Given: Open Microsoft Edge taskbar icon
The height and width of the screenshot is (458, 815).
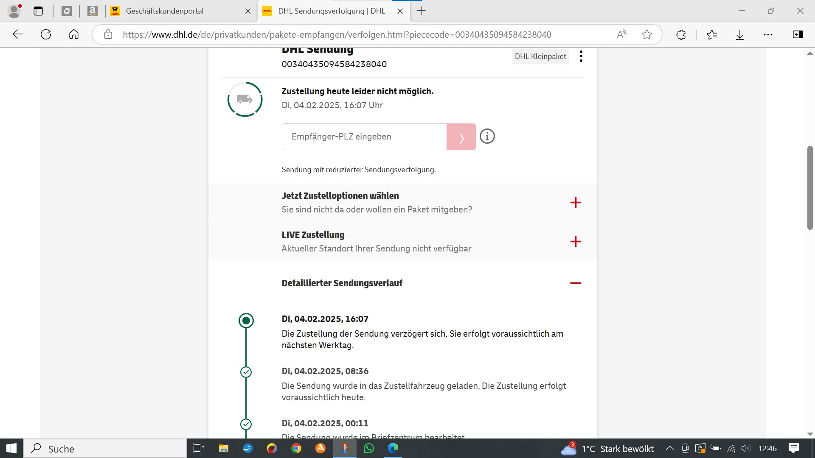Looking at the screenshot, I should (x=393, y=448).
